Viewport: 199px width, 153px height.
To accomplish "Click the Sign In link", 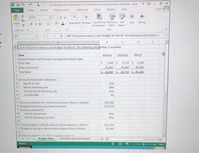I will 160,9.
